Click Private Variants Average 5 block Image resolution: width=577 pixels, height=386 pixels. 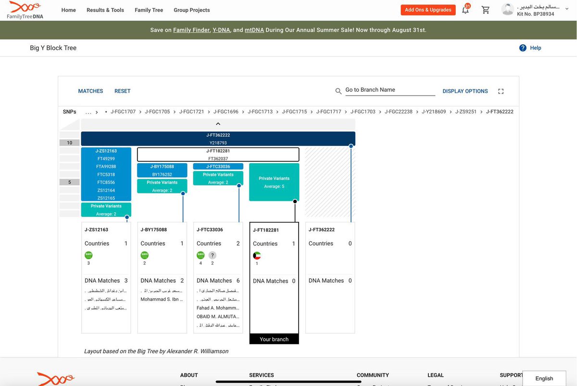(x=274, y=182)
